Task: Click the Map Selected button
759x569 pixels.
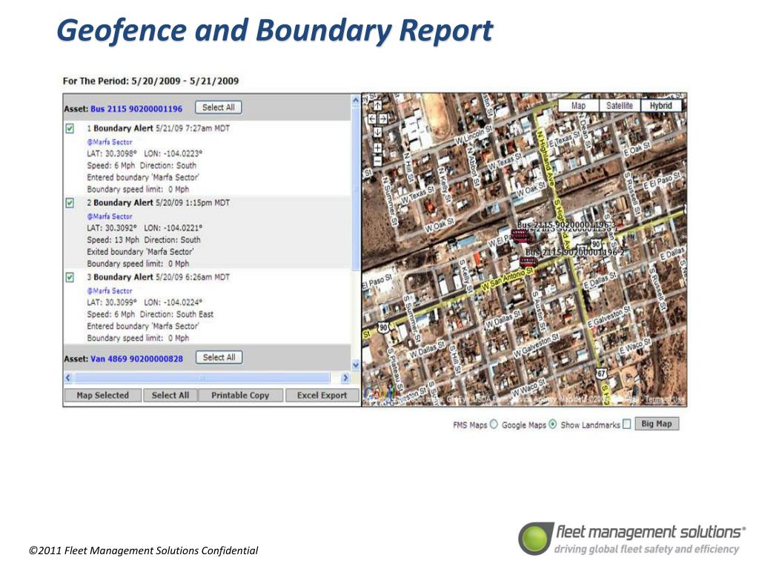Action: [102, 396]
